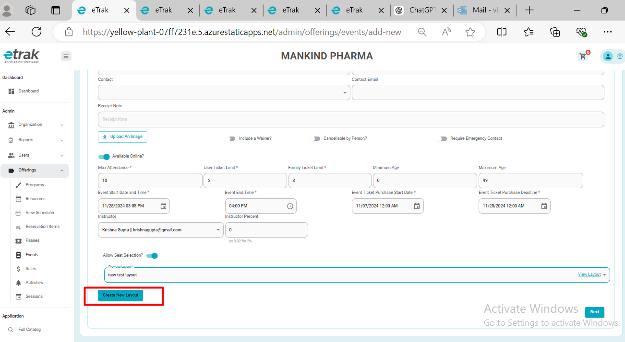Expand the Previous Layout dropdown arrow
The height and width of the screenshot is (342, 625).
click(604, 275)
